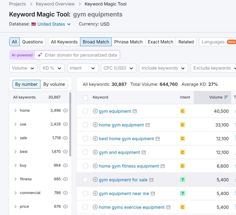
Task: Add 'gym equipment' keyword via plus icon
Action: click(95, 111)
